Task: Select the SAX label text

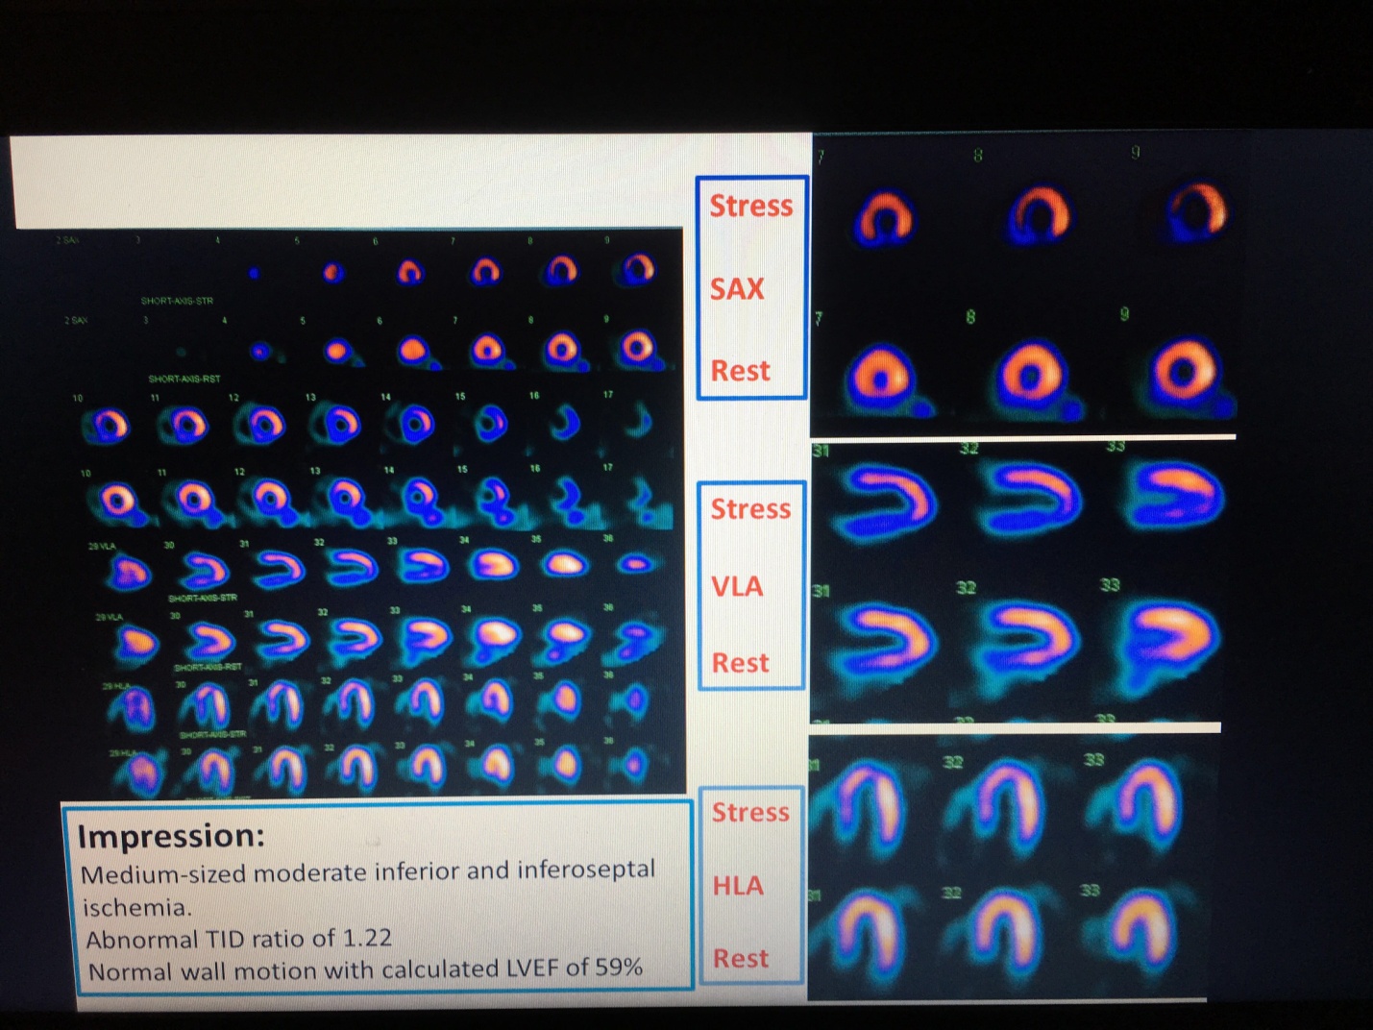Action: tap(737, 288)
